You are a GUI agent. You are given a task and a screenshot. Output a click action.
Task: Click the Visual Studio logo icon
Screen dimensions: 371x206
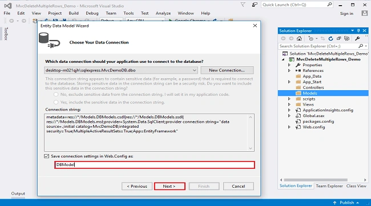[x=8, y=6]
